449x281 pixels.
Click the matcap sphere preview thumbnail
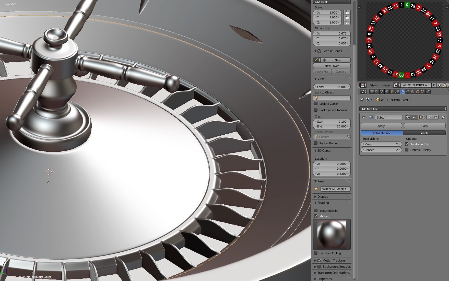tap(332, 234)
